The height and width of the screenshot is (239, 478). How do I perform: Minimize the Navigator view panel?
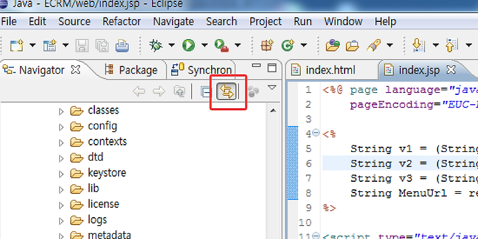(x=257, y=66)
